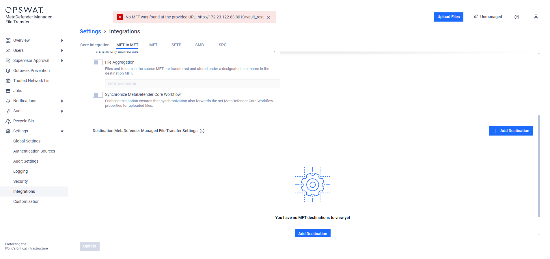
Task: Click the centered Add Destination button
Action: point(313,233)
